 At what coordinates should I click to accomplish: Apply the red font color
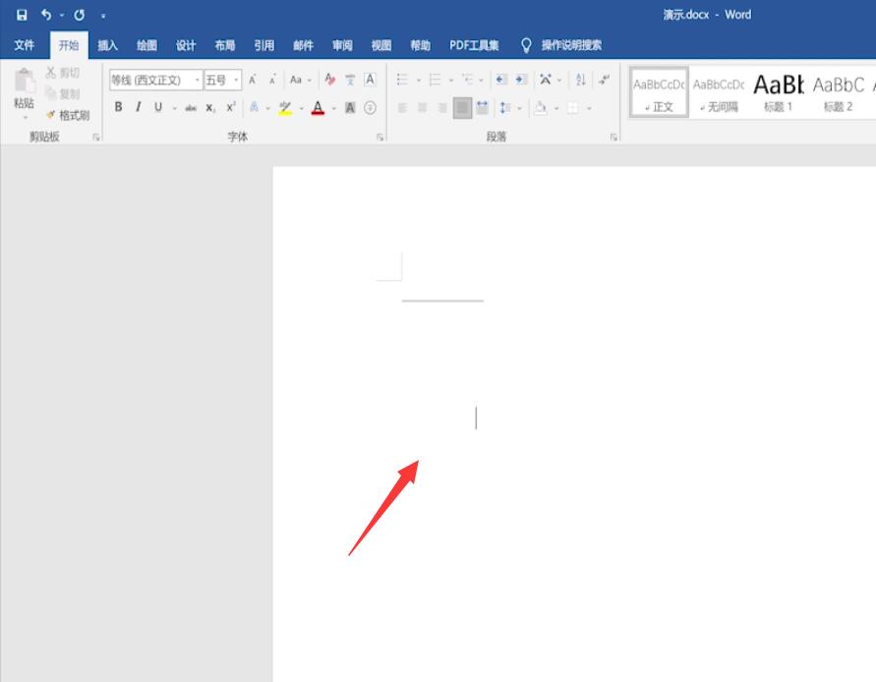point(318,107)
